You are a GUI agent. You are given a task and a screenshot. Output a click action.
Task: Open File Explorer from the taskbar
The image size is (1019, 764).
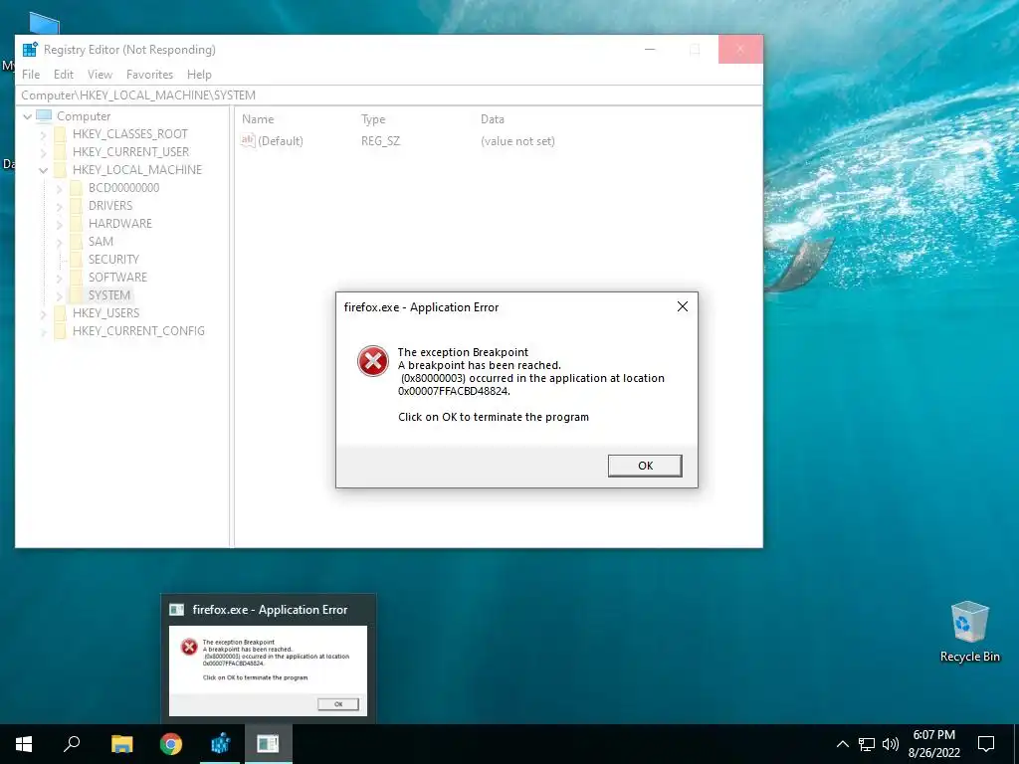[x=121, y=744]
